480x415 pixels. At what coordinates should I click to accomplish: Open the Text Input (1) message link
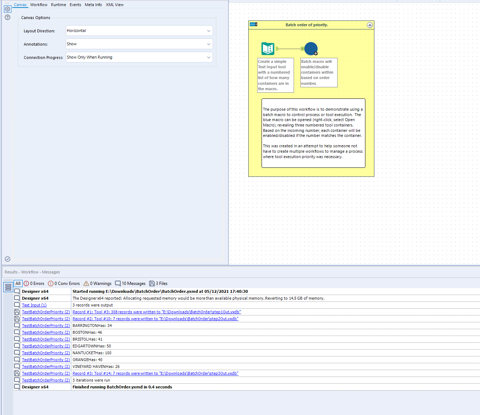click(34, 305)
